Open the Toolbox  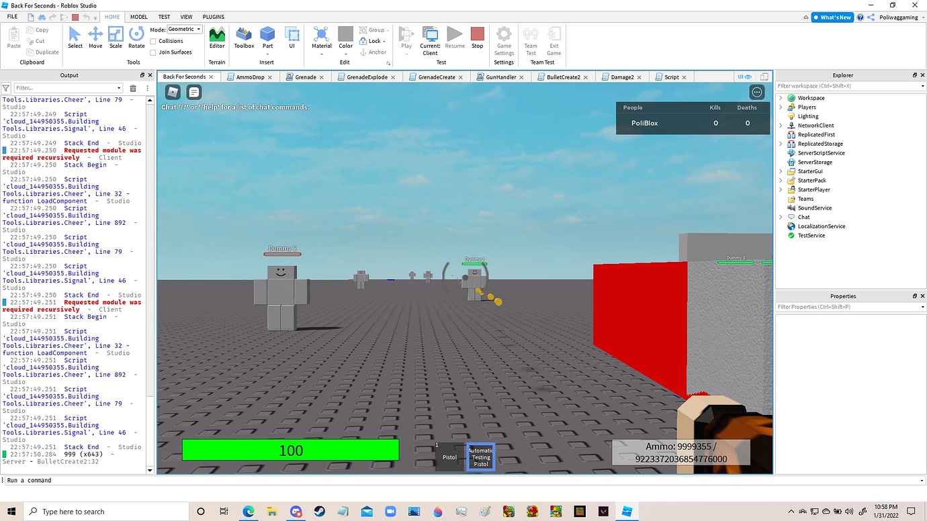point(244,38)
